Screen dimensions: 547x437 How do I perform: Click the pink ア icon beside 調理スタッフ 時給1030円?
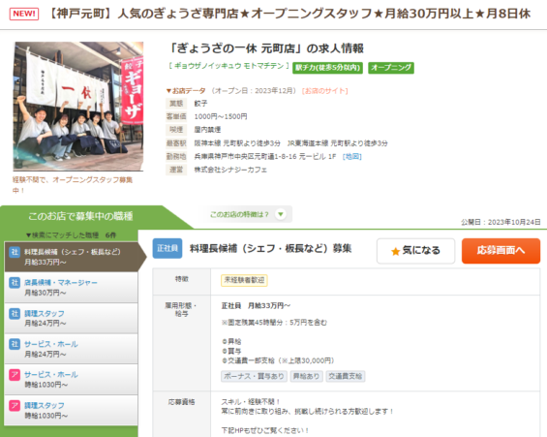pos(15,406)
